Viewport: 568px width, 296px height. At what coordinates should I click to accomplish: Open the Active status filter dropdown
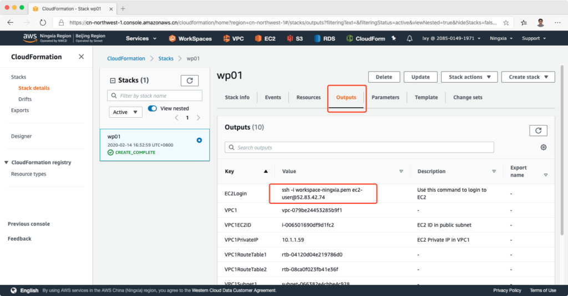(125, 112)
